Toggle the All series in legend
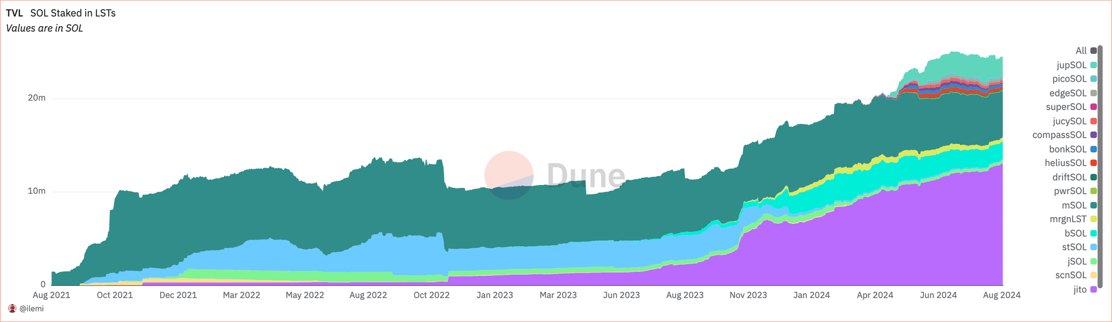The image size is (1112, 322). click(x=1086, y=51)
